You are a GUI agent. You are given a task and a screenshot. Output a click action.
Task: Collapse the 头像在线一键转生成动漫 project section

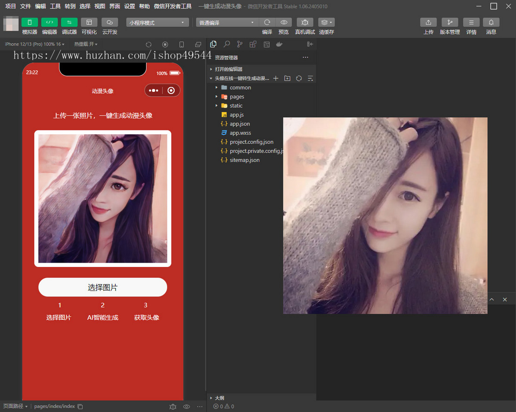pyautogui.click(x=239, y=78)
